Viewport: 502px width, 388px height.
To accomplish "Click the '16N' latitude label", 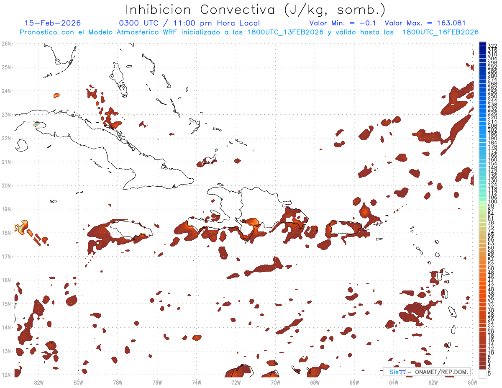I will click(6, 280).
